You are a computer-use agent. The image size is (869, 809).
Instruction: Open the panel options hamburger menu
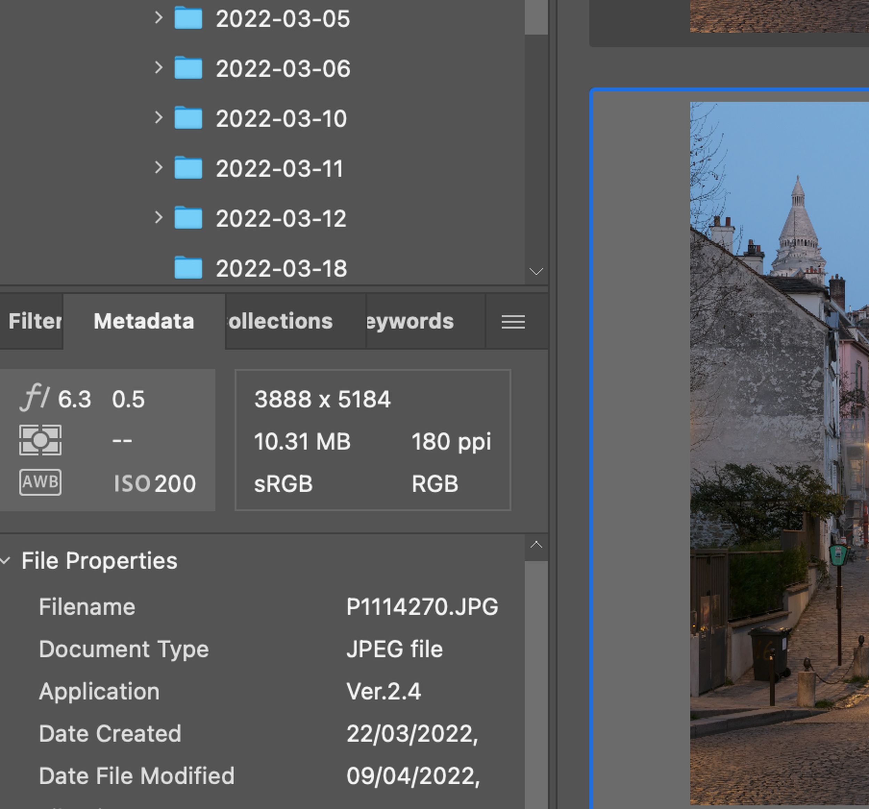(x=513, y=322)
